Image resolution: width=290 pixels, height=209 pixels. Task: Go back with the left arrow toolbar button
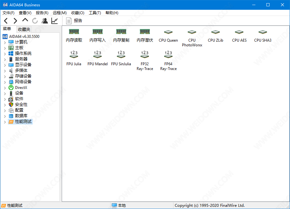click(6, 21)
